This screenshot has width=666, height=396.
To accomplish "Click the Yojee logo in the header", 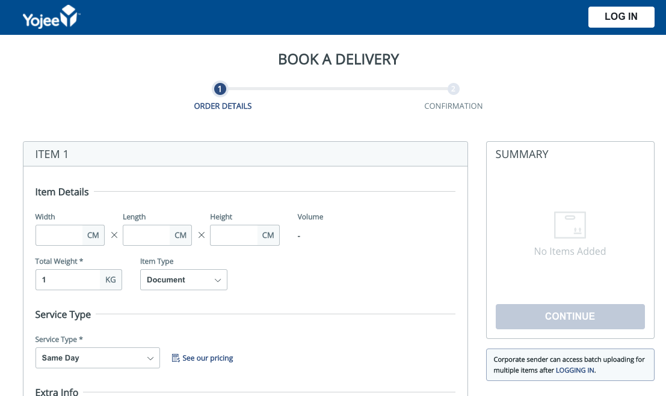I will pyautogui.click(x=51, y=17).
